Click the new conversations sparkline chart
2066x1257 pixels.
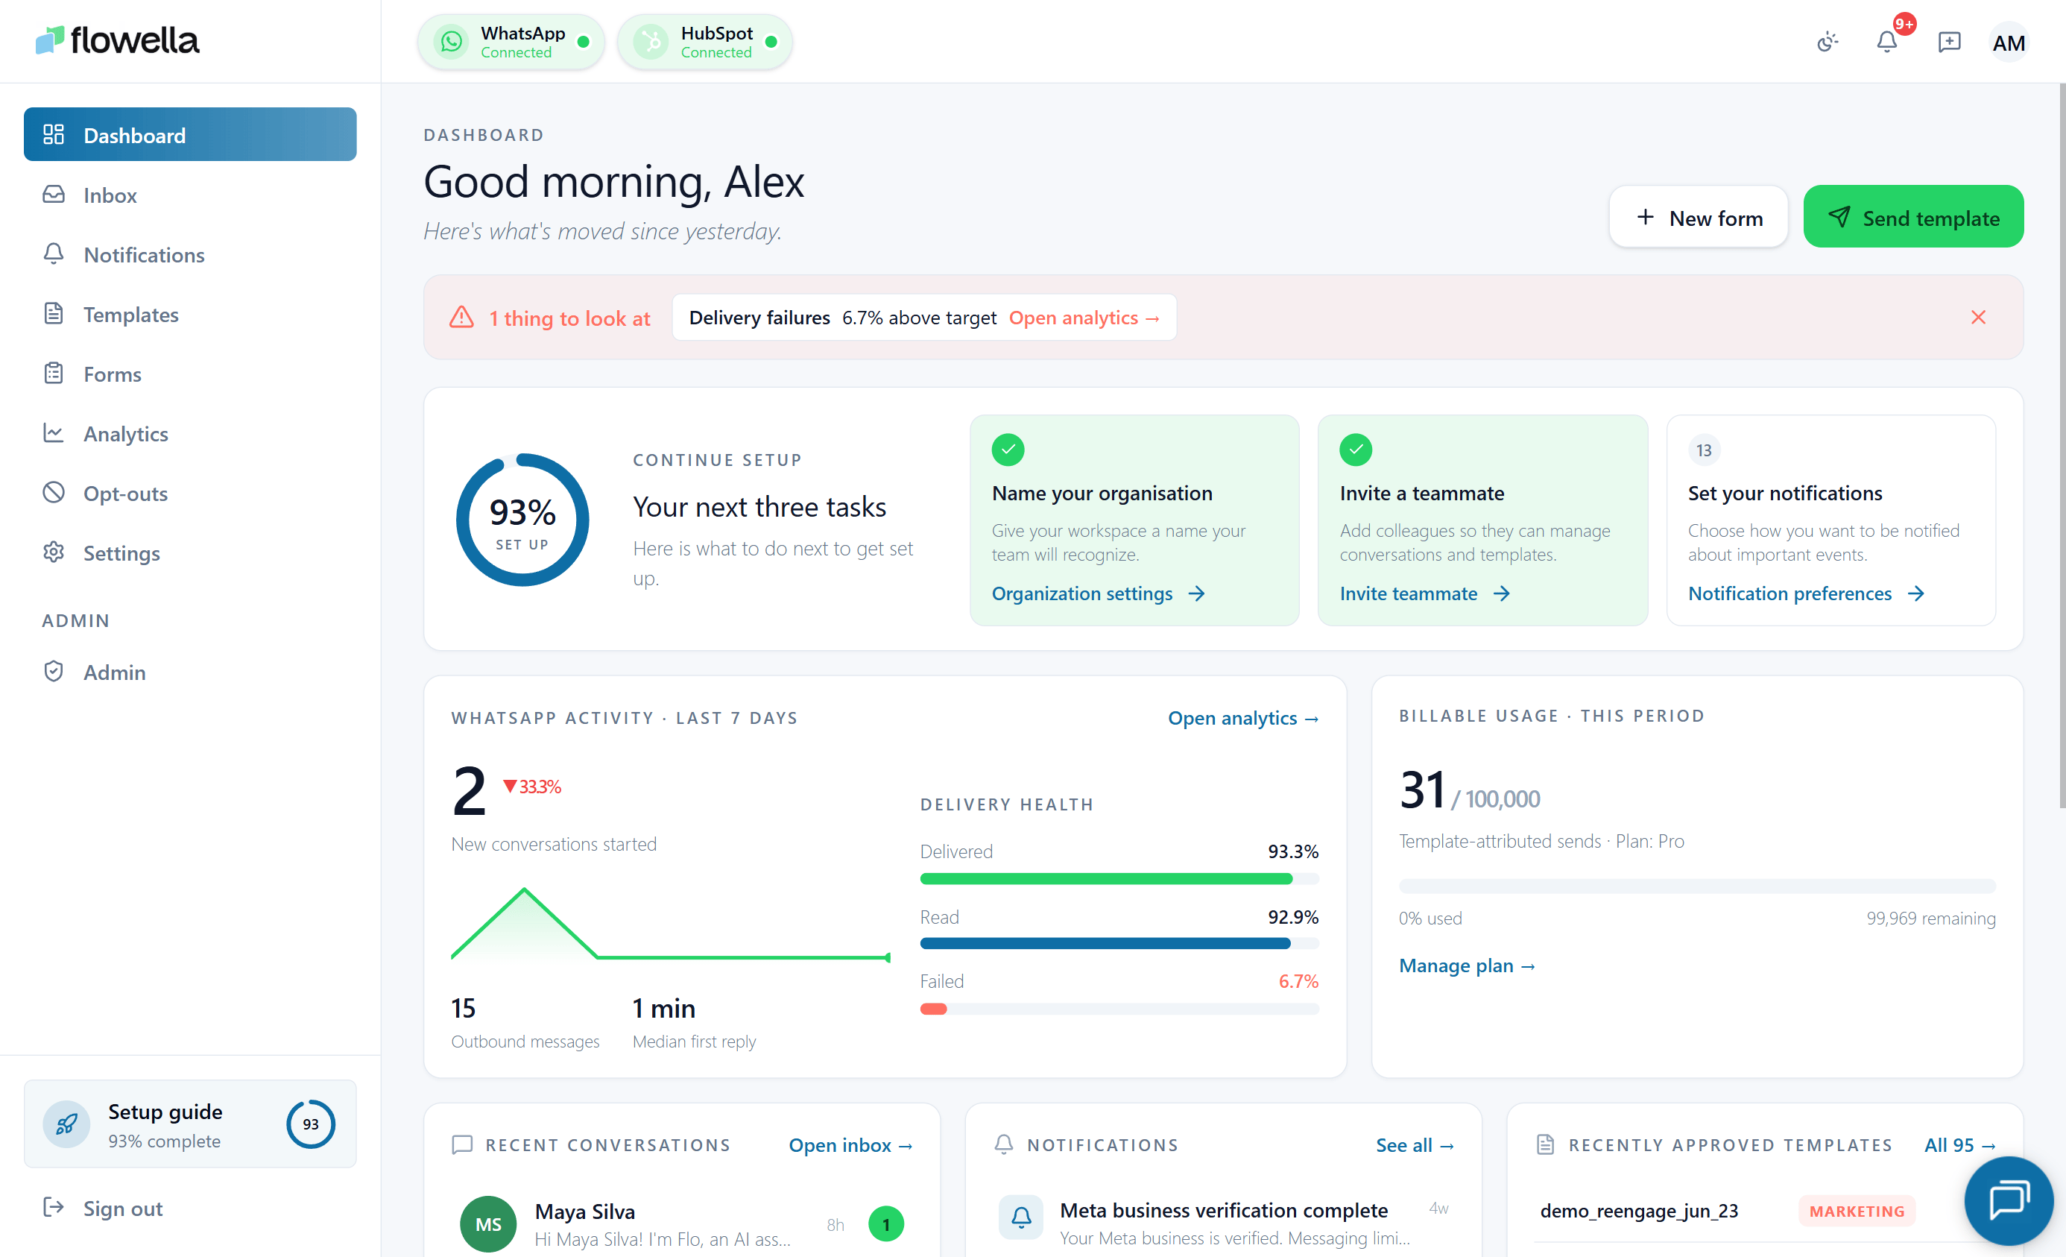670,922
